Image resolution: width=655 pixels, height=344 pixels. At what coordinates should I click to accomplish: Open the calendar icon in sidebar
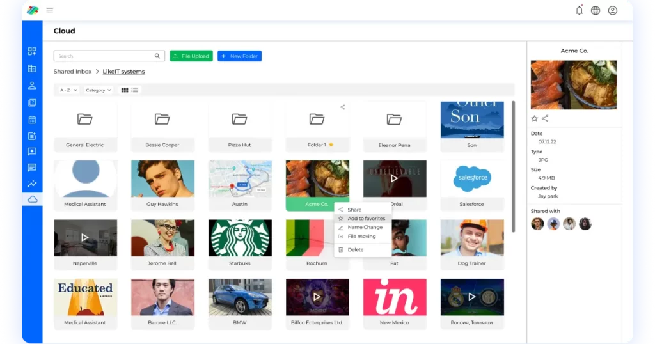click(32, 120)
